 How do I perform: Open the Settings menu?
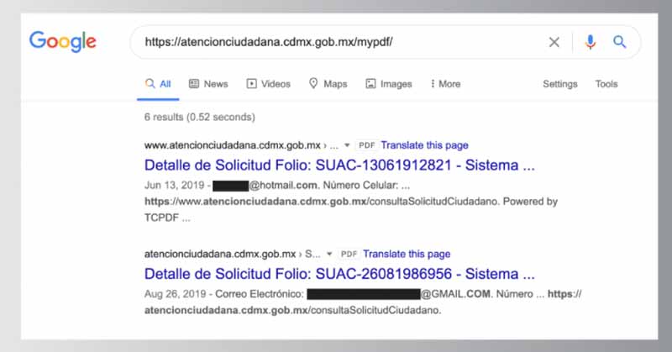(559, 84)
